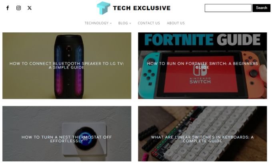Open the Fortnite Switch beginners guide article
The height and width of the screenshot is (163, 272).
point(202,65)
